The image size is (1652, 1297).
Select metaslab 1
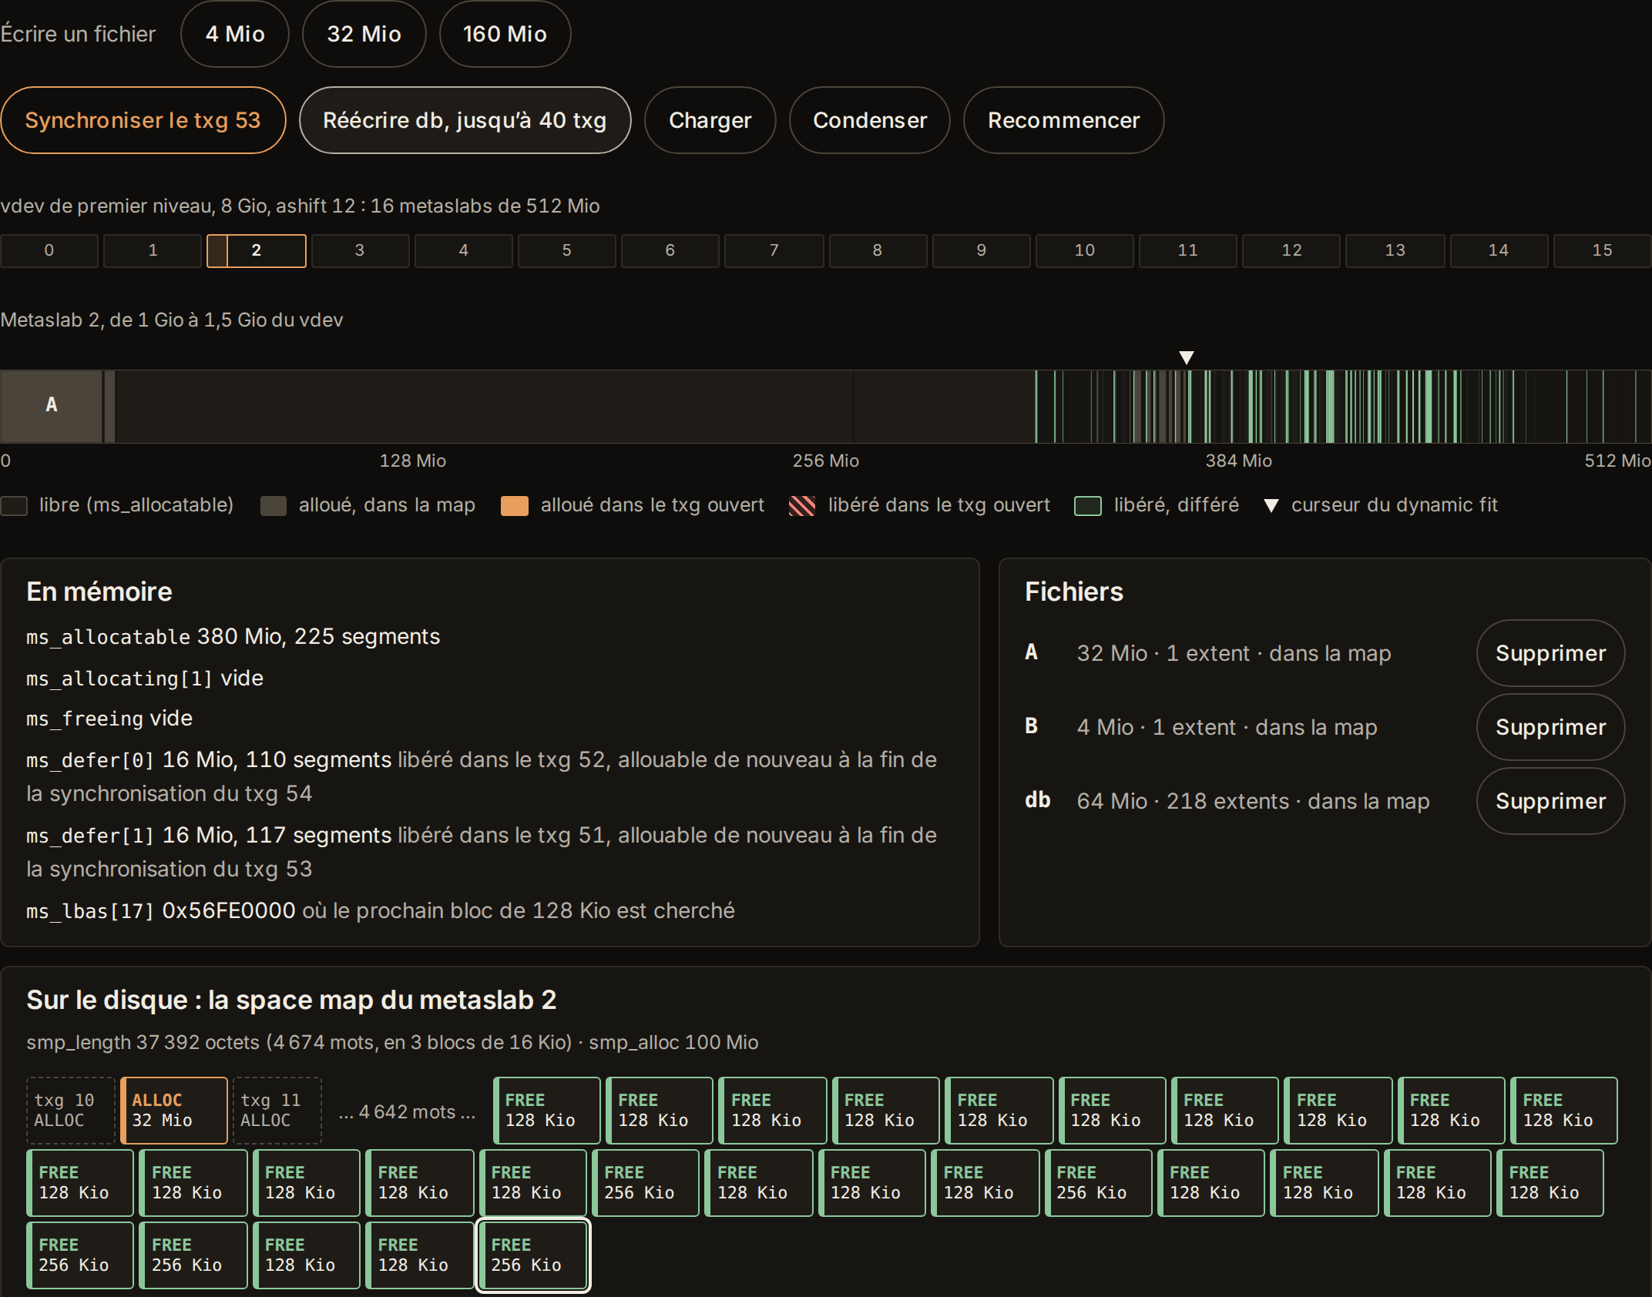point(153,250)
